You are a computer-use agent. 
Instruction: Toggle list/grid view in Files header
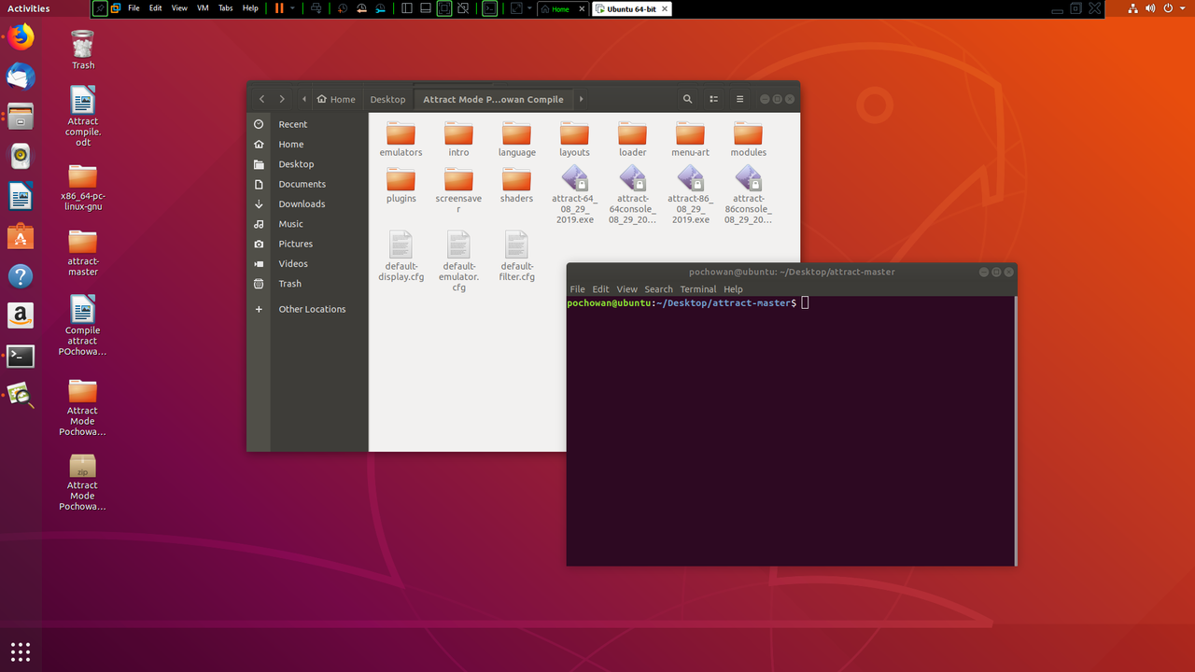713,99
